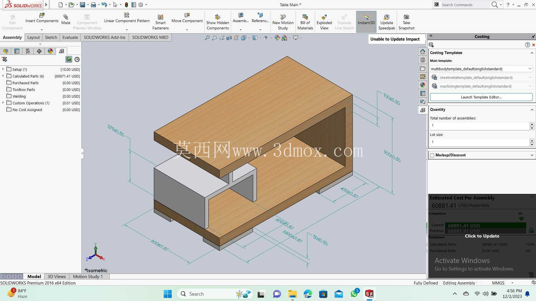Open the SOLIDWORKS Add-Ins tab
The width and height of the screenshot is (536, 301).
(x=105, y=37)
